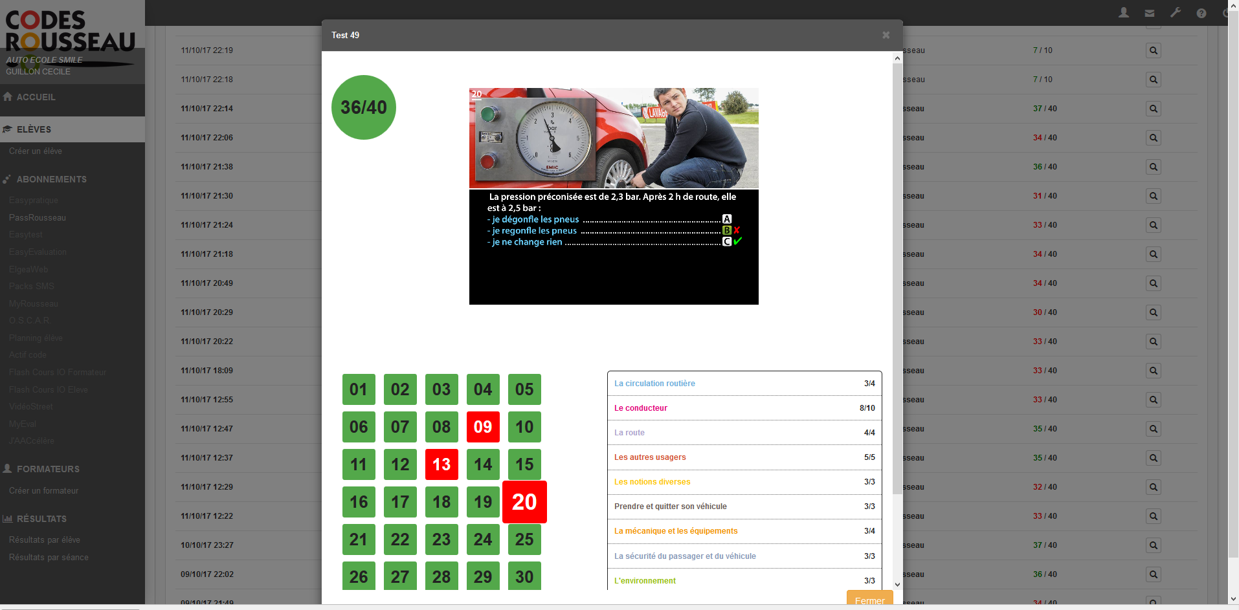This screenshot has width=1239, height=610.
Task: Select wrong question 13 tile
Action: click(x=441, y=464)
